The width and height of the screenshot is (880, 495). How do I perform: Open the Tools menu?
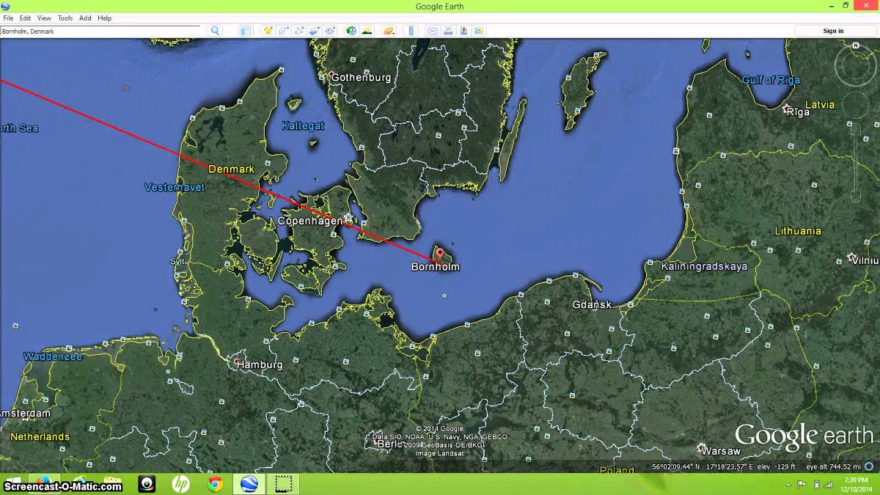(65, 18)
